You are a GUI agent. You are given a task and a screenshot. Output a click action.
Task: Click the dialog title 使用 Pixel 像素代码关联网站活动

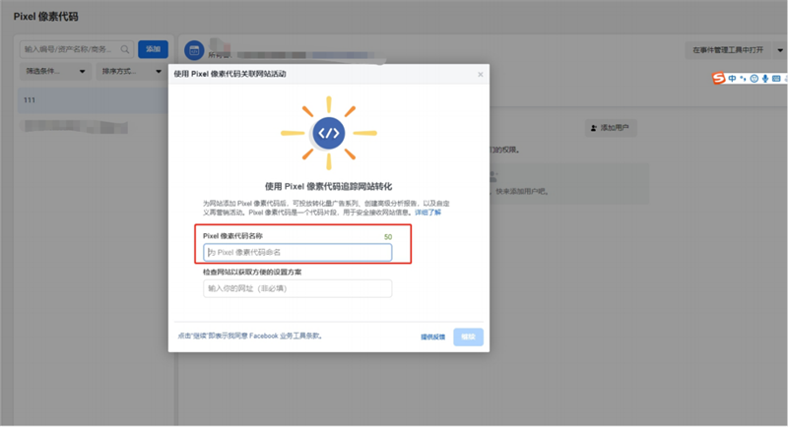(230, 74)
